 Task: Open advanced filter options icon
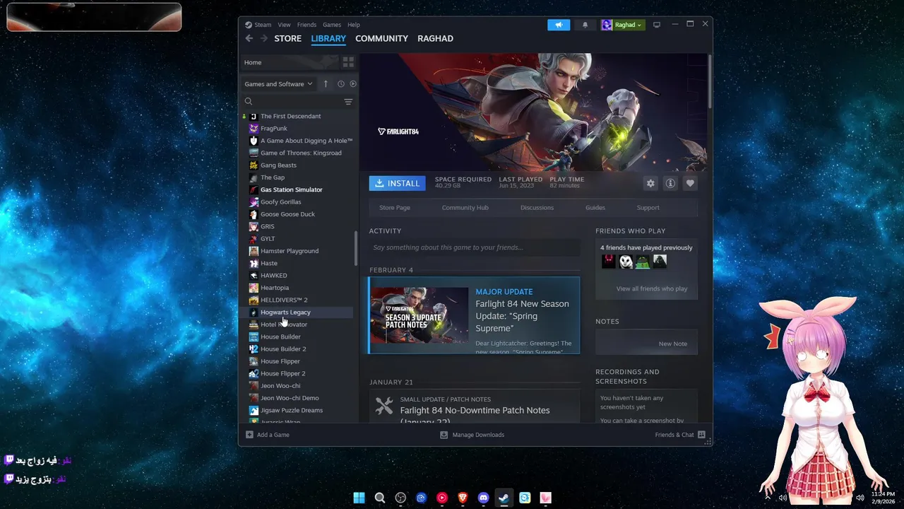tap(348, 102)
